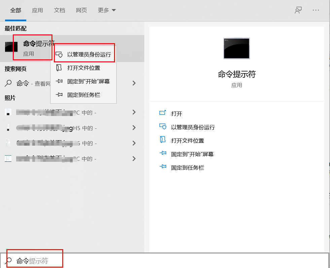Expand the 更多 dropdown in the top bar
330x268 pixels.
coord(107,10)
